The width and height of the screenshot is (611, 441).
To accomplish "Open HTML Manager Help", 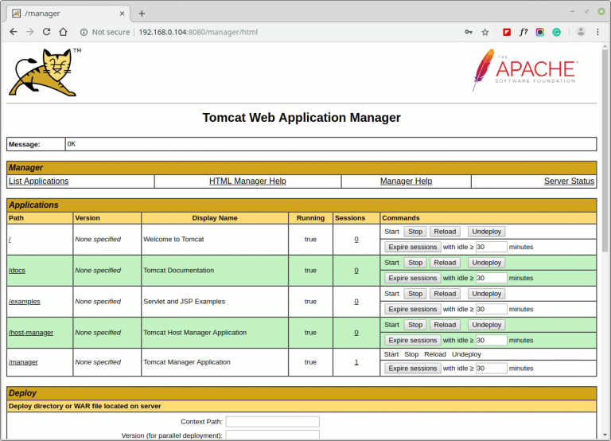I will tap(247, 181).
